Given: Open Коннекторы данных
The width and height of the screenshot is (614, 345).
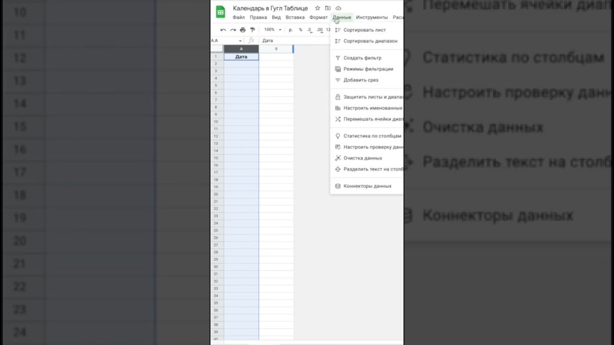Looking at the screenshot, I should [x=367, y=186].
